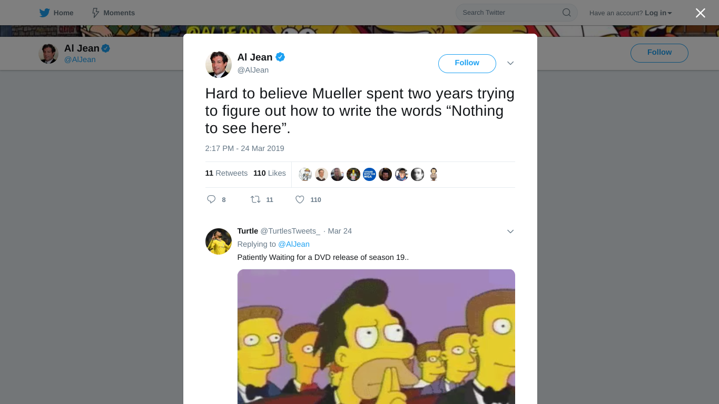Follow Al Jean in tweet dialog
The image size is (719, 404).
(467, 63)
